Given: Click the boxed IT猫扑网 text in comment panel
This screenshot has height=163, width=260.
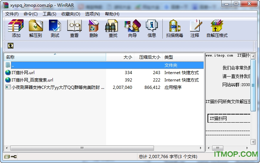Looking at the screenshot, I should click(x=218, y=118).
